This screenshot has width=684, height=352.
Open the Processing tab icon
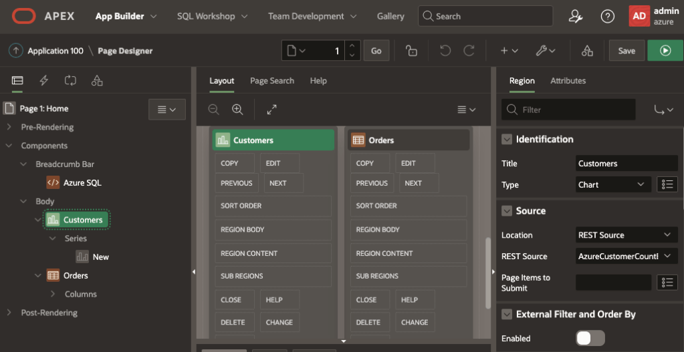pos(70,81)
